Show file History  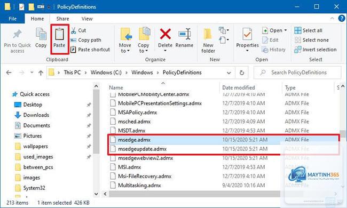coord(273,50)
